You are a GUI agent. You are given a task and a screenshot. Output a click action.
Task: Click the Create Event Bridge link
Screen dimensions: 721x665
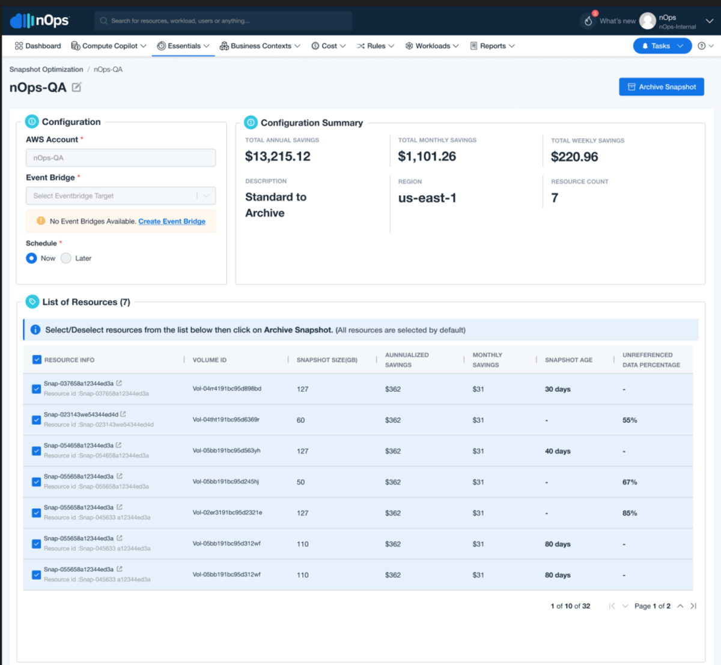coord(172,222)
